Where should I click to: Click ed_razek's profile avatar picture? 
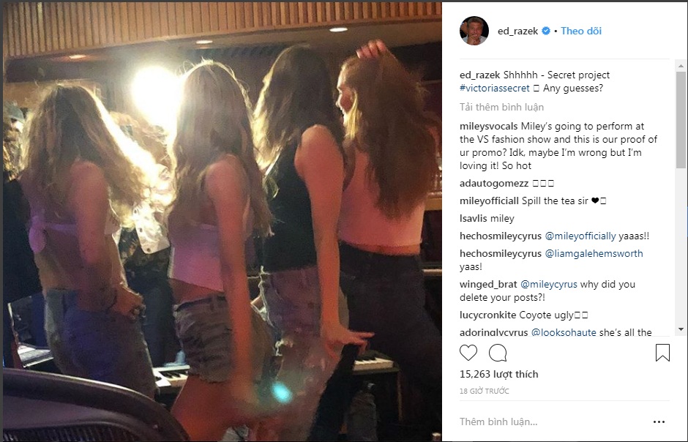click(x=474, y=31)
